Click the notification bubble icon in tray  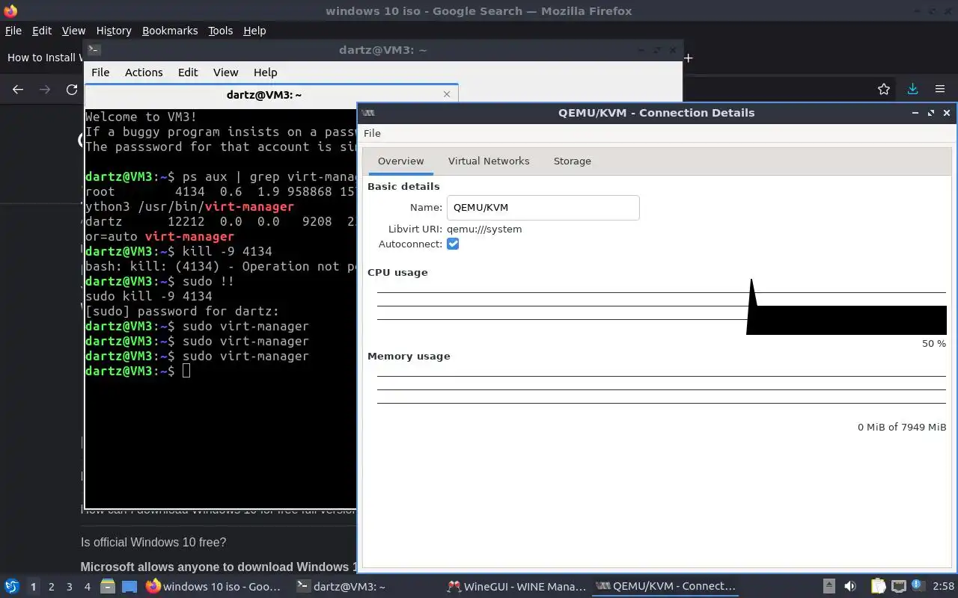pos(919,586)
